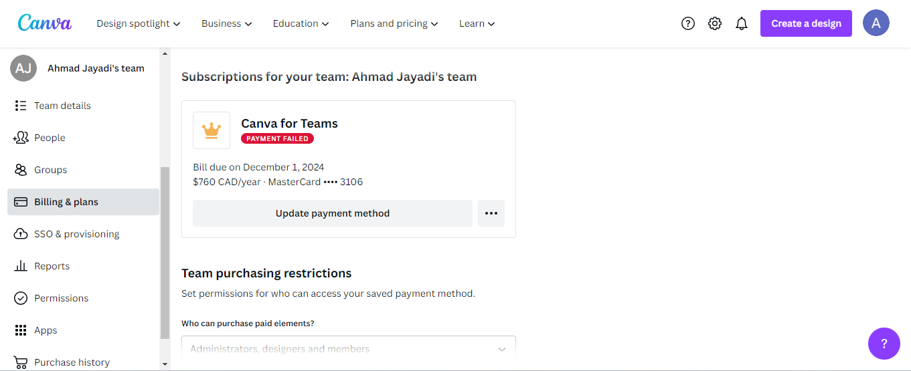911x371 pixels.
Task: Click the Apps grid icon
Action: click(21, 330)
